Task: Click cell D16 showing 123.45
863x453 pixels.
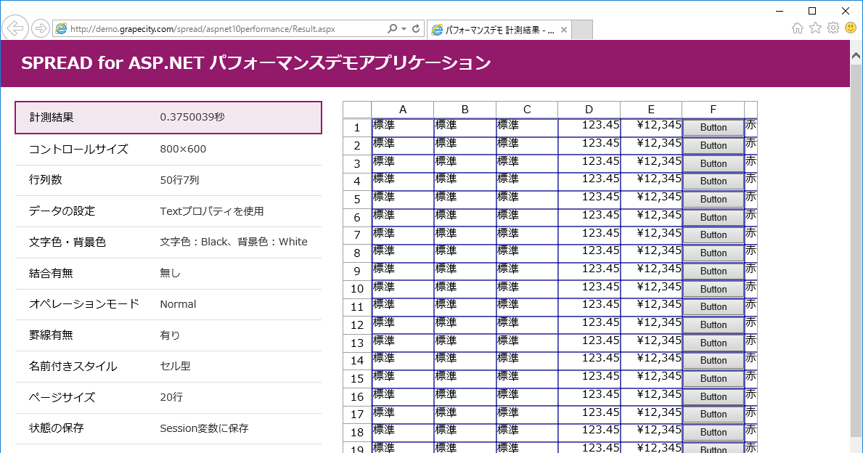Action: tap(589, 397)
